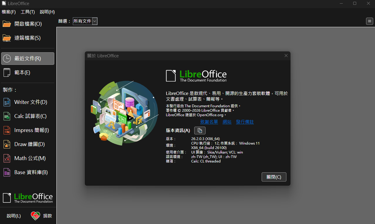The height and width of the screenshot is (224, 375).
Task: Visit the LibreOffice 網站 link
Action: pos(227,122)
